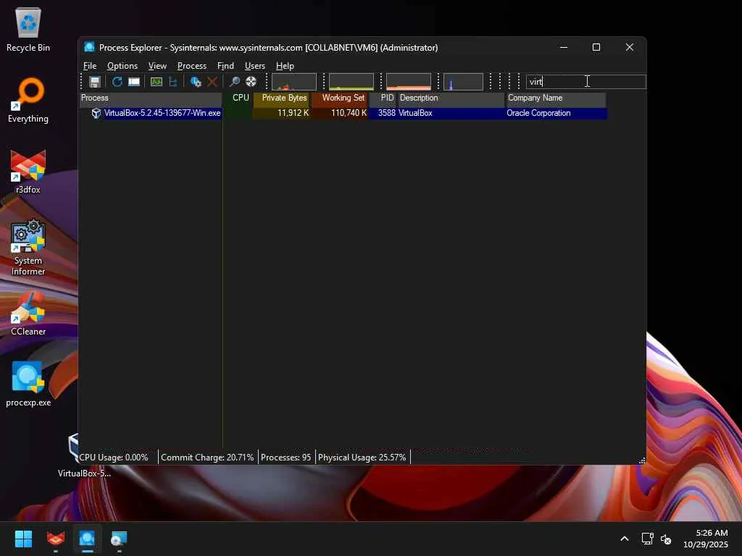Sort by the Description column header
Image resolution: width=742 pixels, height=556 pixels.
point(451,98)
